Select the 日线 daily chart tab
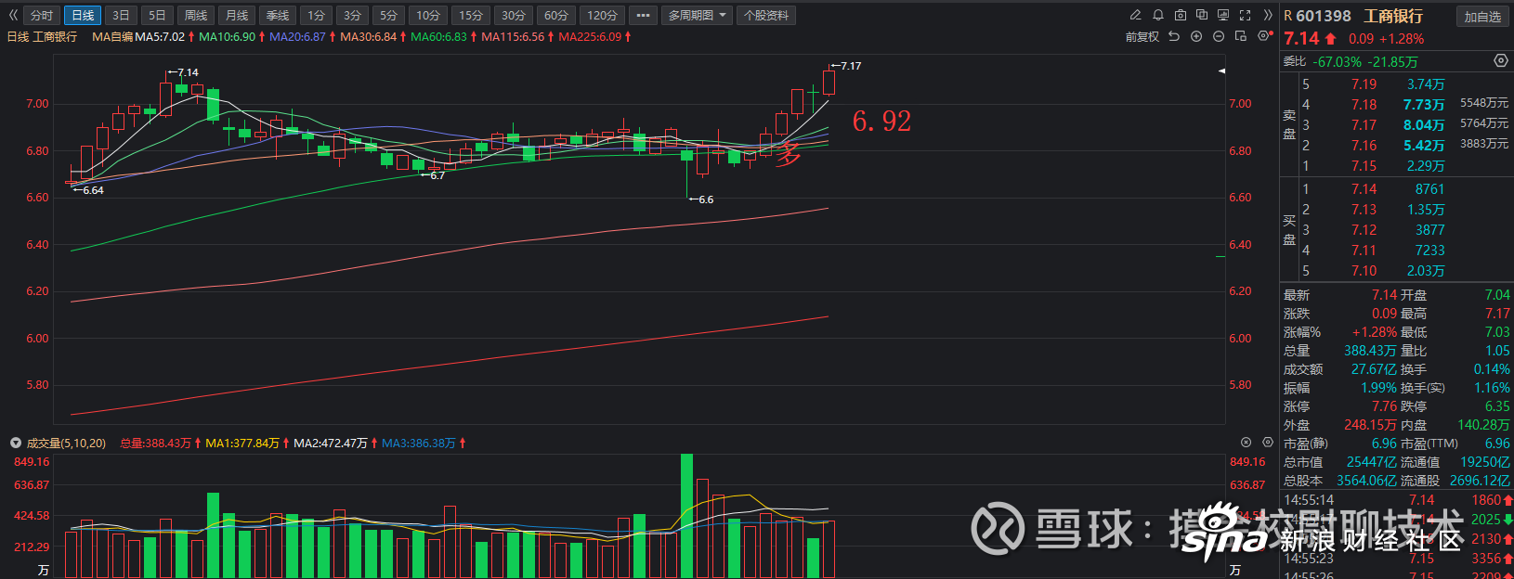 point(83,15)
